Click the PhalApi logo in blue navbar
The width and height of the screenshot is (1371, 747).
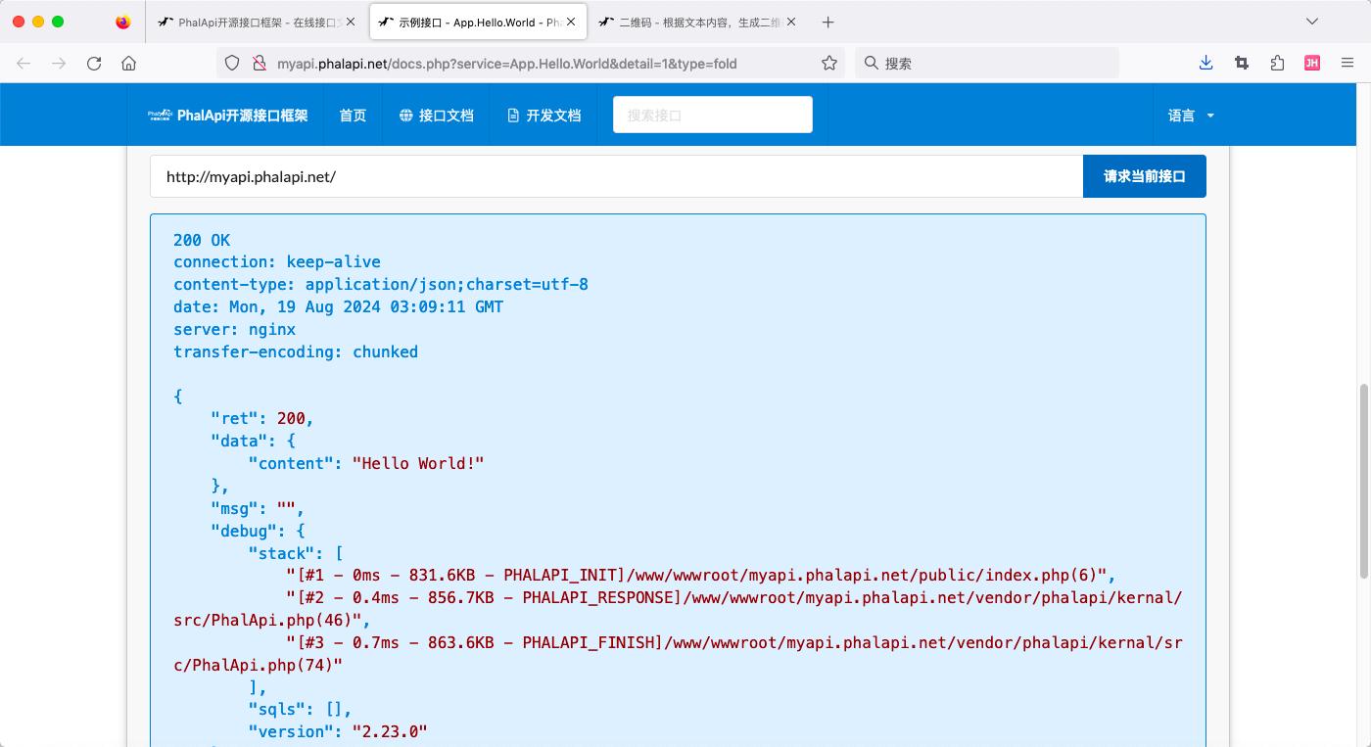161,115
